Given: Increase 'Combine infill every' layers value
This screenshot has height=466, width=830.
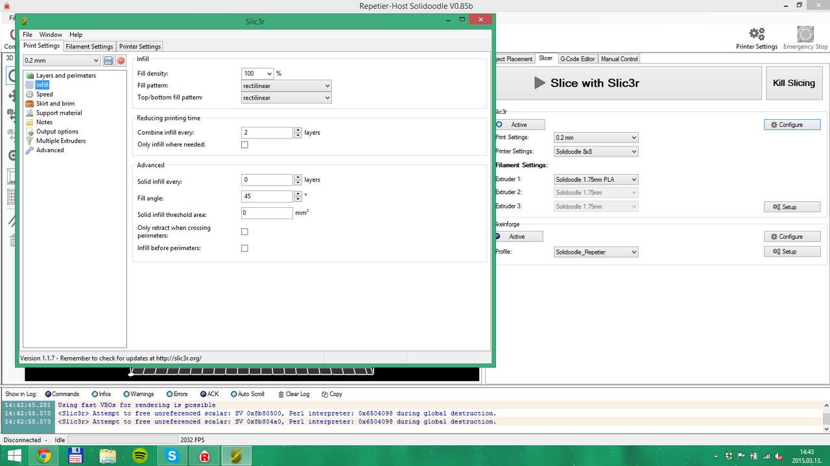Looking at the screenshot, I should click(298, 130).
